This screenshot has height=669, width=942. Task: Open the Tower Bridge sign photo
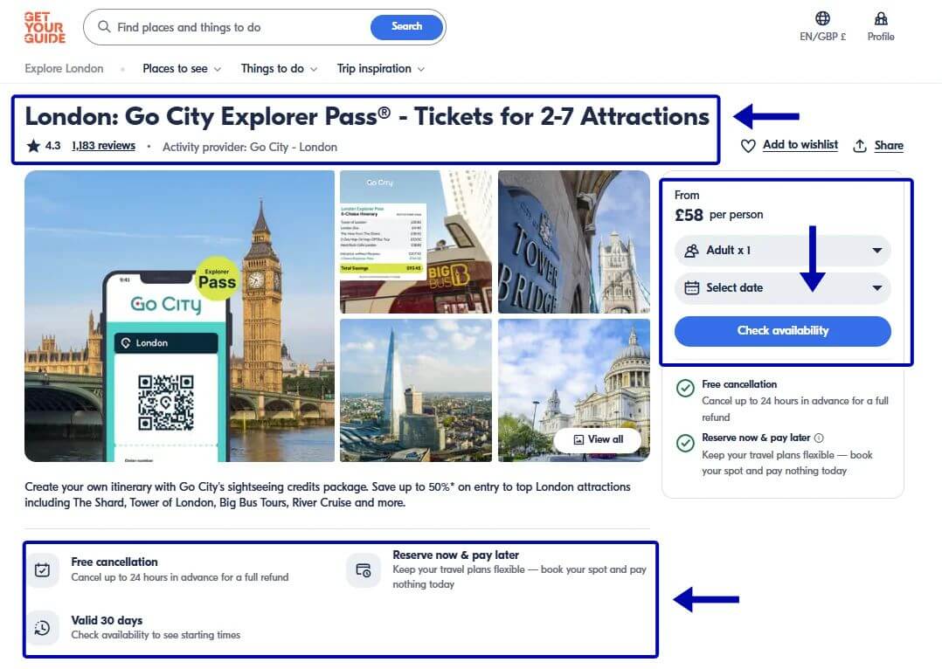[x=574, y=242]
